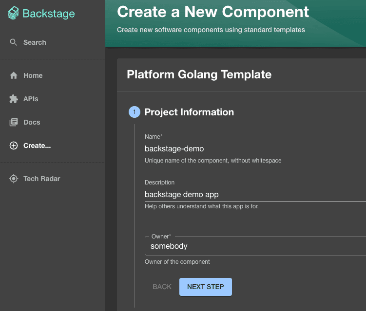Screen dimensions: 366x311
Task: Click the APIs puzzle piece icon
Action: point(14,99)
